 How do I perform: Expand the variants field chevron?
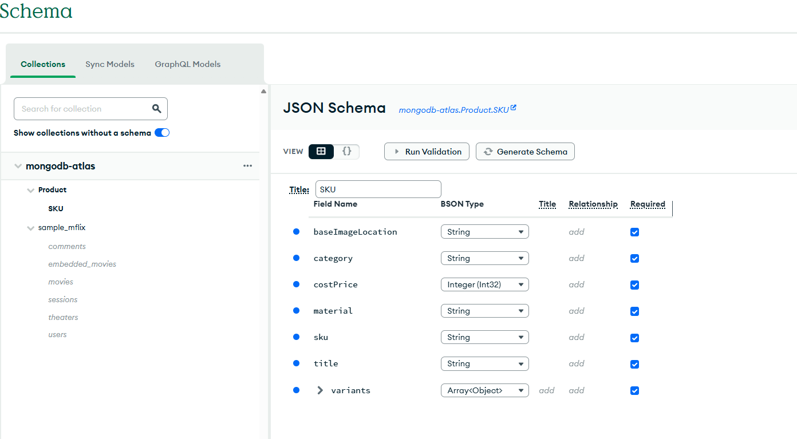[320, 390]
